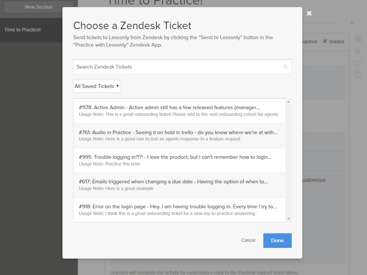Click the Cancel link
This screenshot has width=367, height=275.
[x=248, y=240]
